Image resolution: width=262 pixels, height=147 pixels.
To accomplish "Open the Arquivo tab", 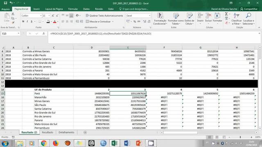I will tap(5, 9).
